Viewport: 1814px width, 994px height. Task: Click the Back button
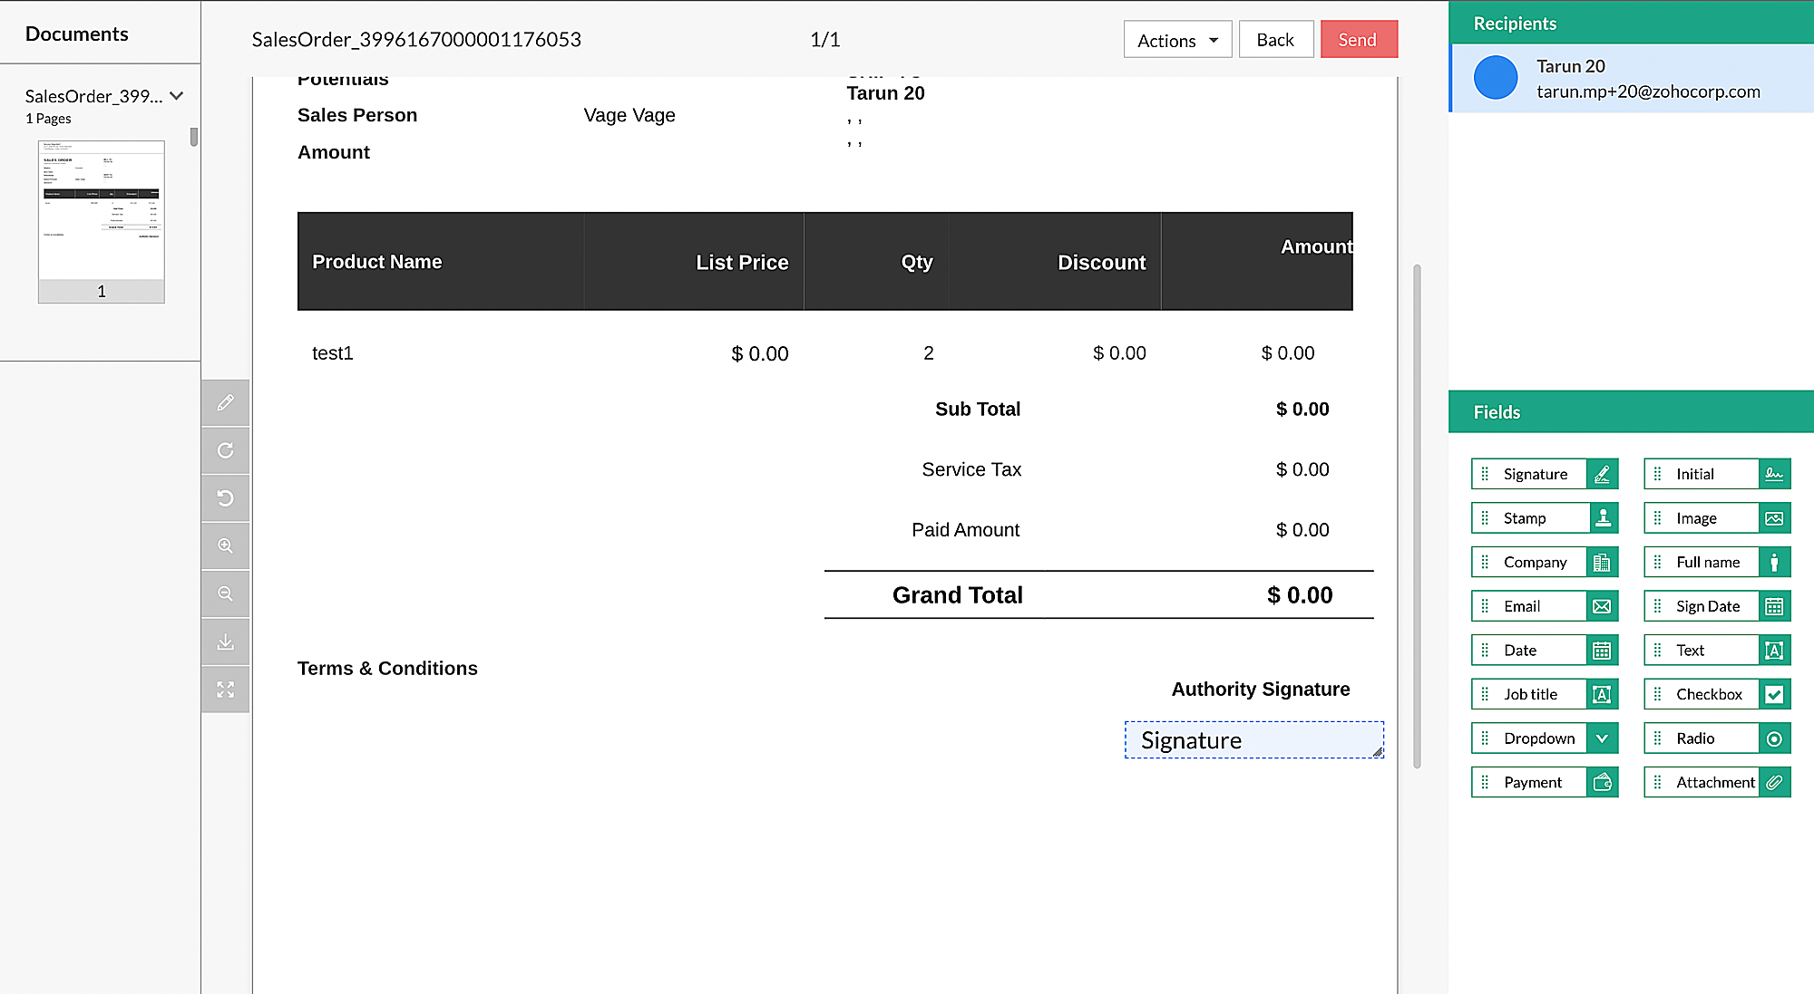1275,40
